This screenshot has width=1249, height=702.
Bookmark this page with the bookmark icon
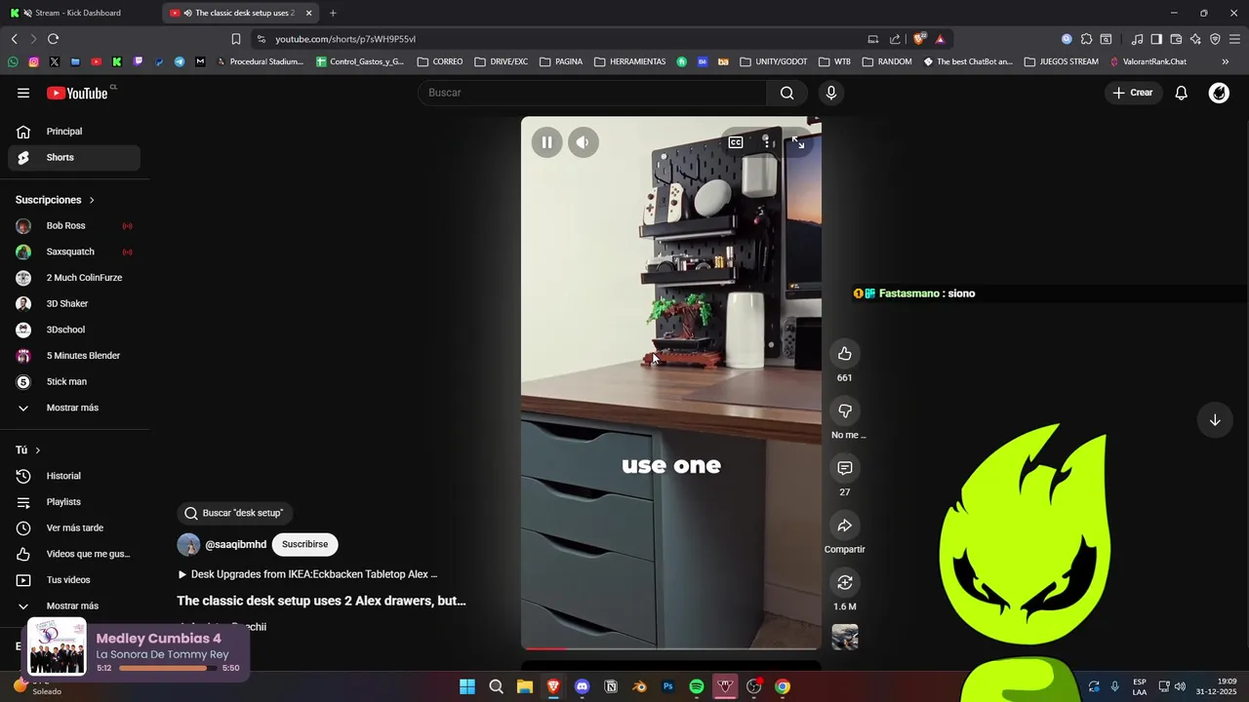[x=235, y=39]
